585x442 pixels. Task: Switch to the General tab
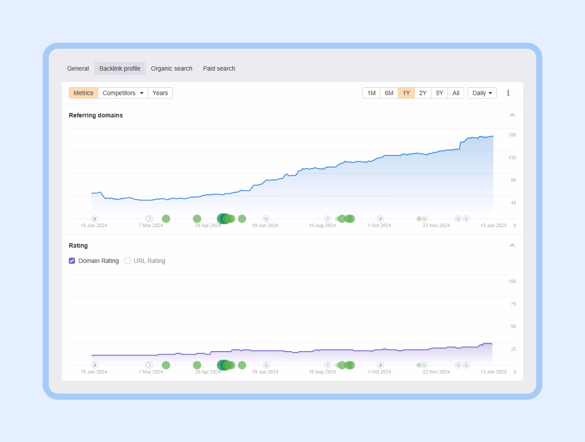click(78, 69)
